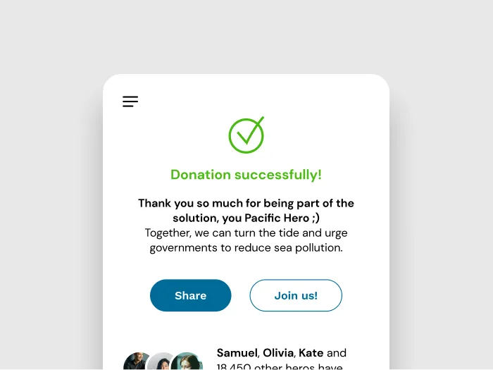493x370 pixels.
Task: Click the bold Thank you so much line
Action: (x=246, y=203)
